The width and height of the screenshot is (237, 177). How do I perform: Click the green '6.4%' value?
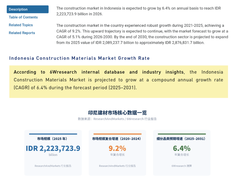(x=182, y=149)
